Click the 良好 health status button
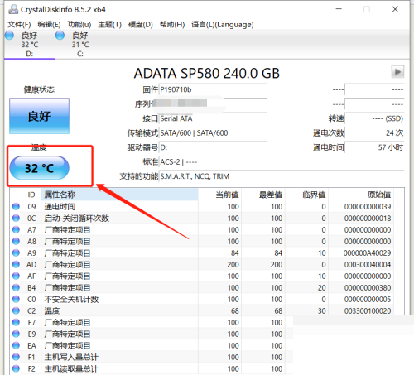Image resolution: width=414 pixels, height=375 pixels. (39, 116)
